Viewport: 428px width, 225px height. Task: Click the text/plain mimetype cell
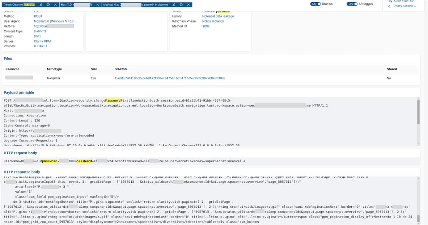53,78
